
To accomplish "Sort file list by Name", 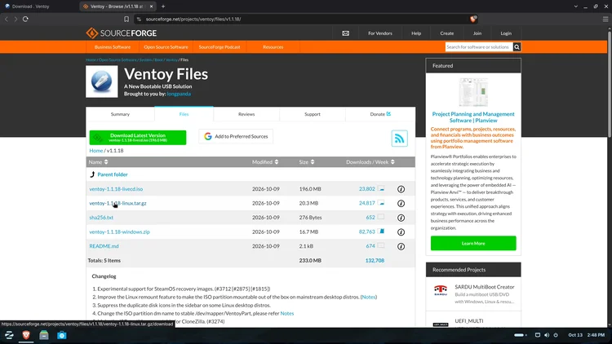I will coord(98,162).
